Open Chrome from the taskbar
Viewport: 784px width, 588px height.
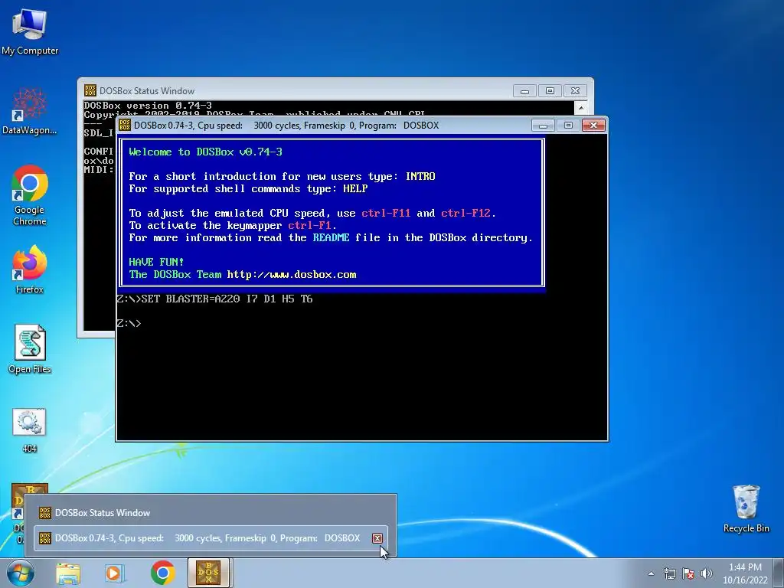click(162, 573)
